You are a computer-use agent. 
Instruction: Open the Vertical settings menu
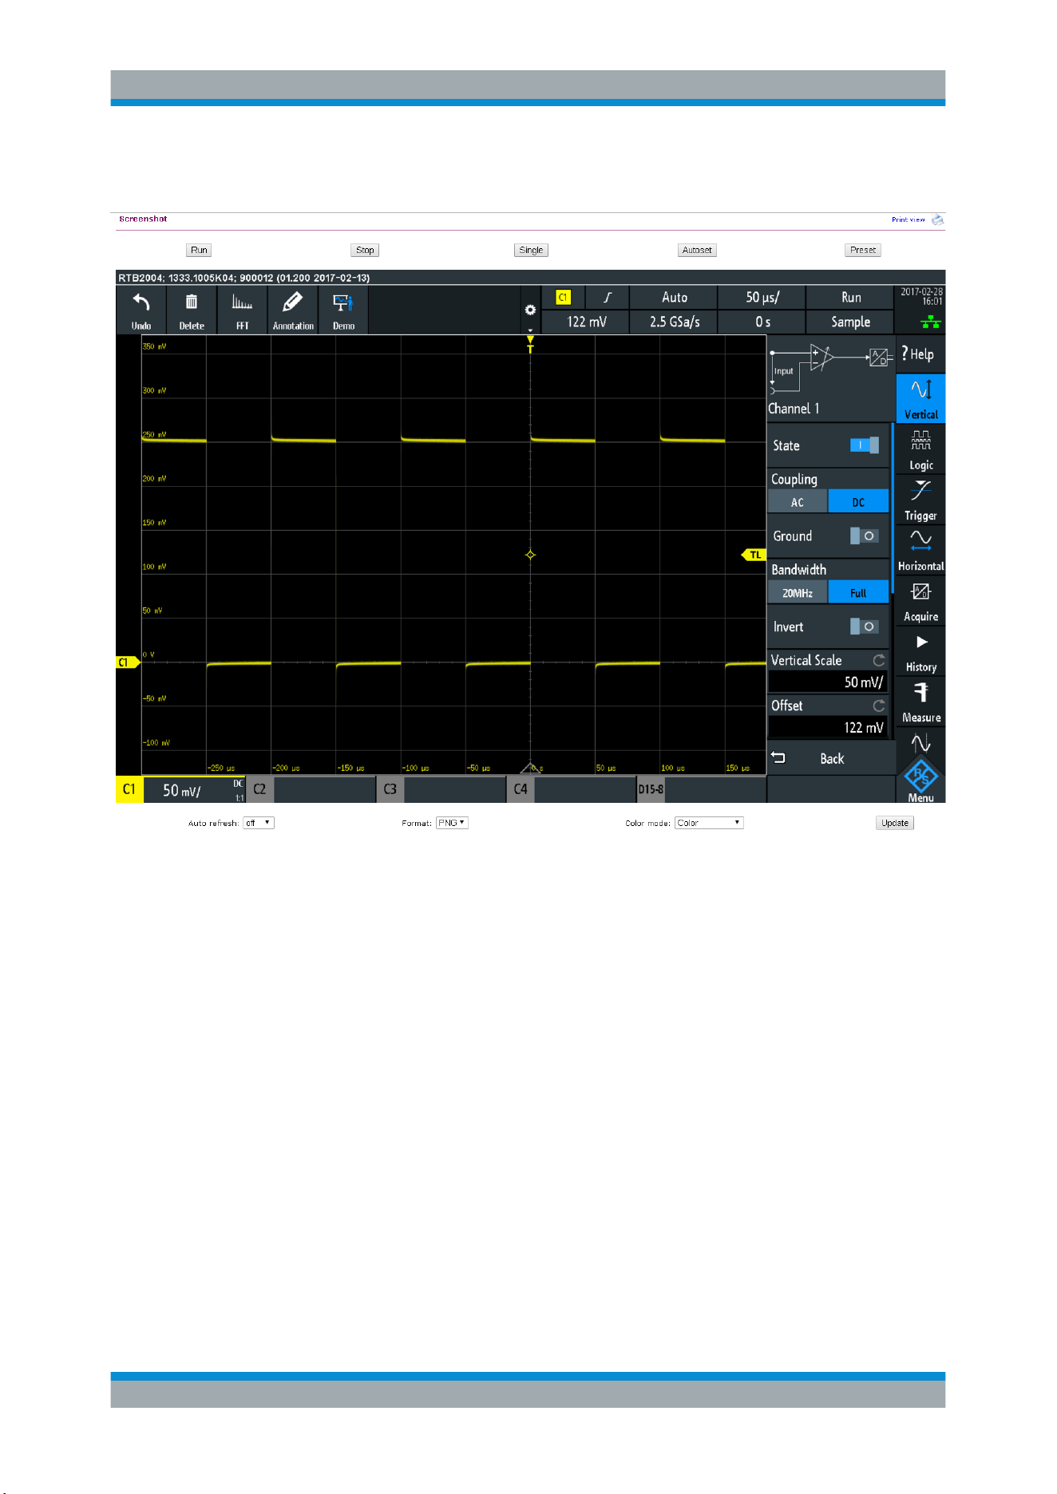(x=920, y=398)
